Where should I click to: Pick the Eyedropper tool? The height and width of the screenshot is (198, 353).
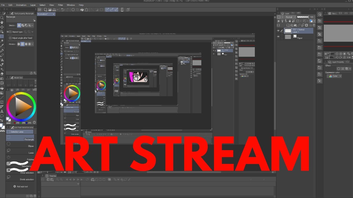tap(2, 45)
